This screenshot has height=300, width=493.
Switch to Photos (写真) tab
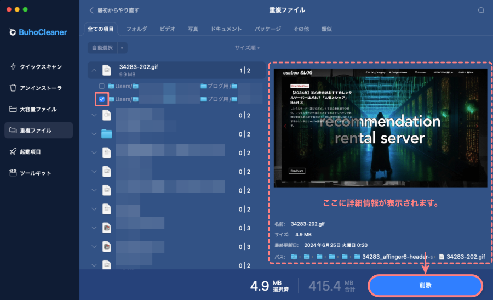click(x=193, y=29)
